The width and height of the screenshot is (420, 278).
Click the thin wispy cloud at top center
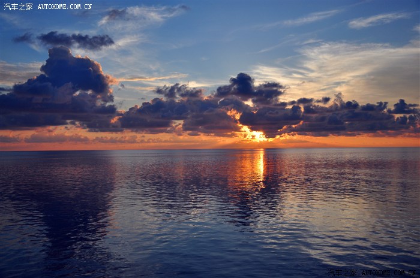click(x=141, y=13)
